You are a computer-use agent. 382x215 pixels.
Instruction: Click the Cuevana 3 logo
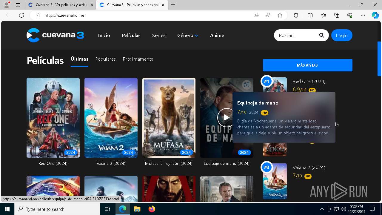tap(55, 35)
